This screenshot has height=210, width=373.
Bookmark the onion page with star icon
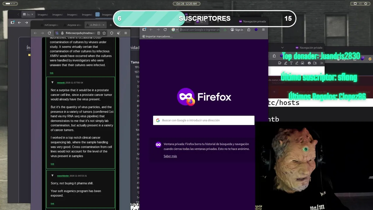104,33
